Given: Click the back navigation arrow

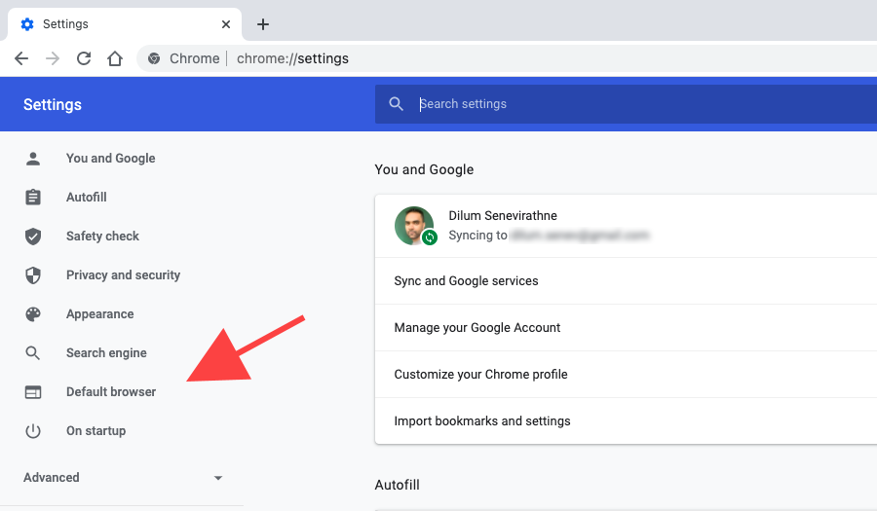Looking at the screenshot, I should (x=21, y=58).
